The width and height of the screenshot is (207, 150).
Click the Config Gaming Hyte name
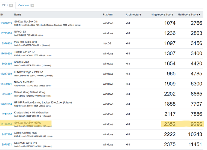25,133
